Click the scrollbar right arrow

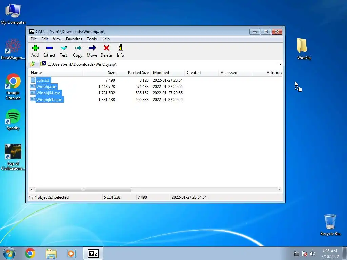tap(279, 190)
